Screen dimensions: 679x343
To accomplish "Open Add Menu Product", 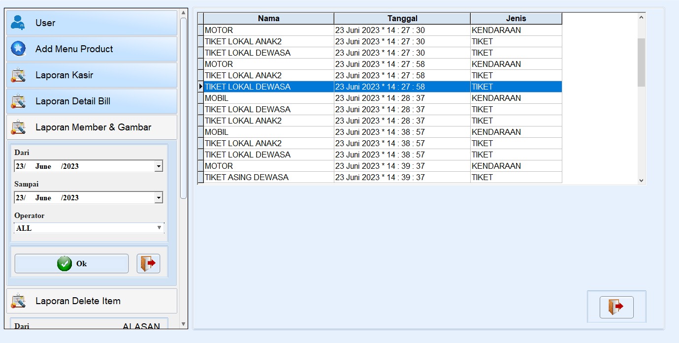I will [x=92, y=49].
